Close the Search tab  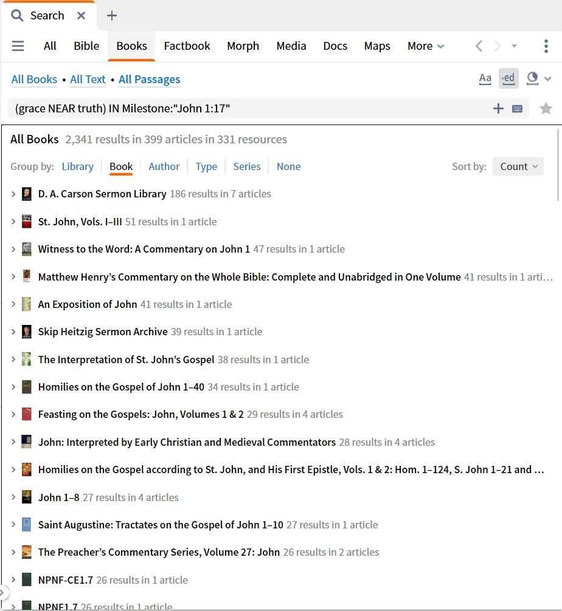point(81,16)
